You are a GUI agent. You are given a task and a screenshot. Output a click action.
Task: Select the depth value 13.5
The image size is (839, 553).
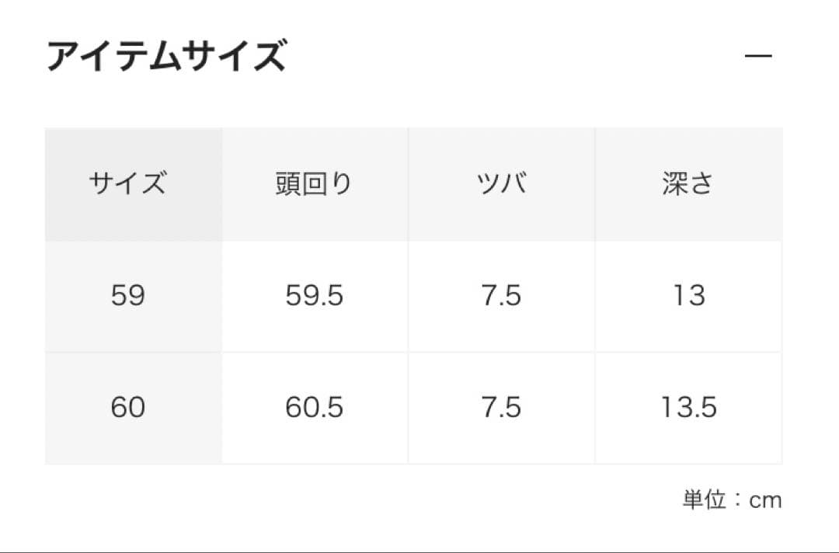(688, 408)
